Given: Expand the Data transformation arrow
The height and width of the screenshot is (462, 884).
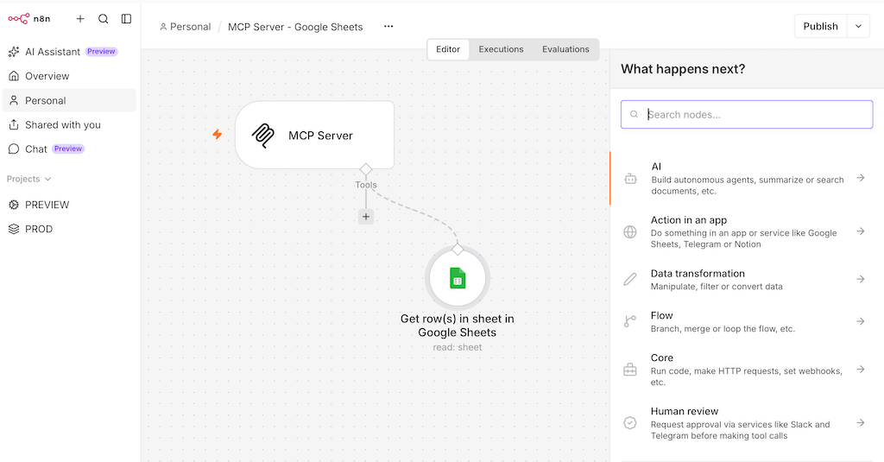Looking at the screenshot, I should pyautogui.click(x=861, y=279).
